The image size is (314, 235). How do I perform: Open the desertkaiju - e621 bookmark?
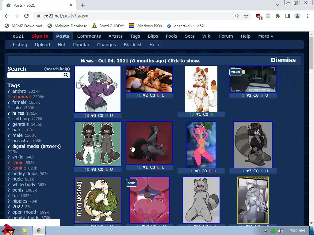tap(186, 26)
